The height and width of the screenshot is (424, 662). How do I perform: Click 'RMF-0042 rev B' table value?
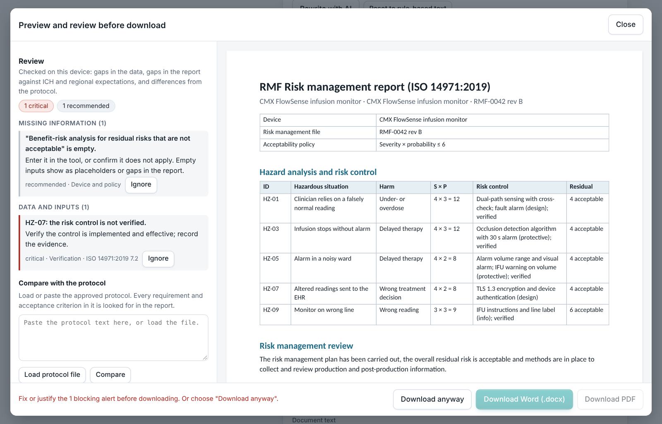[x=492, y=132]
